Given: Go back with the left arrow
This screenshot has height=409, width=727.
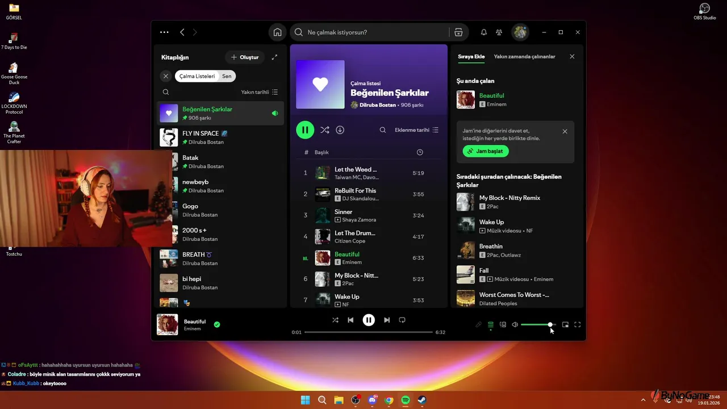Looking at the screenshot, I should 182,32.
